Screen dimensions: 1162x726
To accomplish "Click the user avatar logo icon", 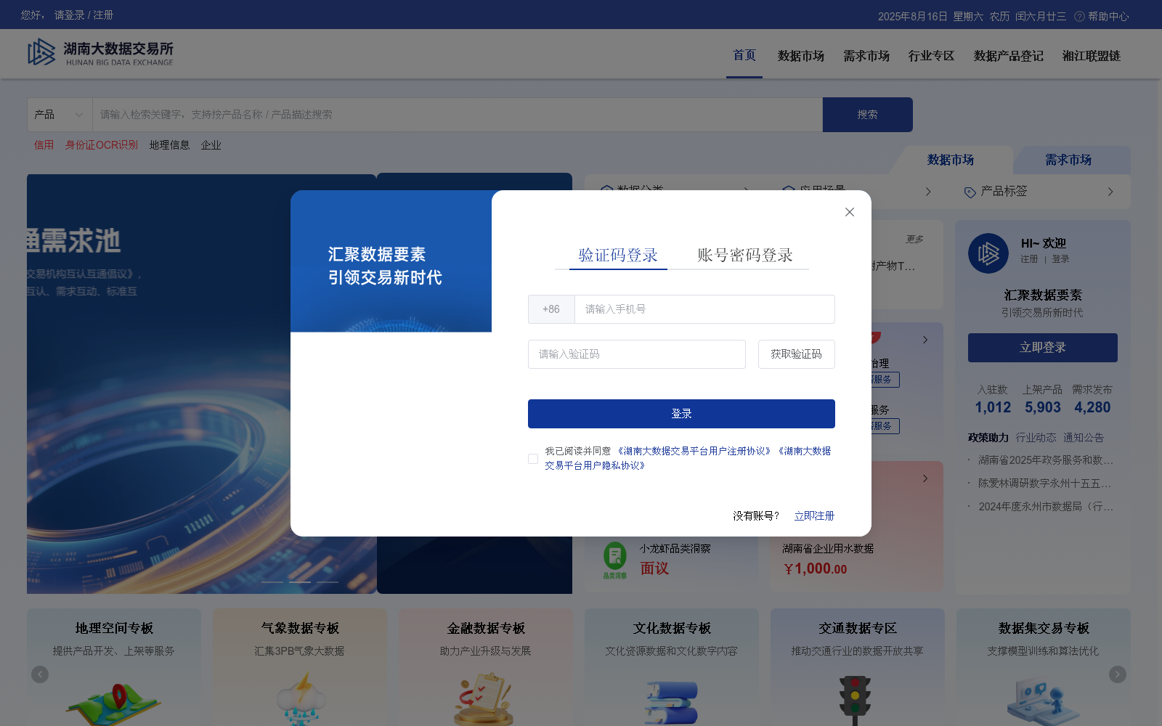I will [x=988, y=253].
